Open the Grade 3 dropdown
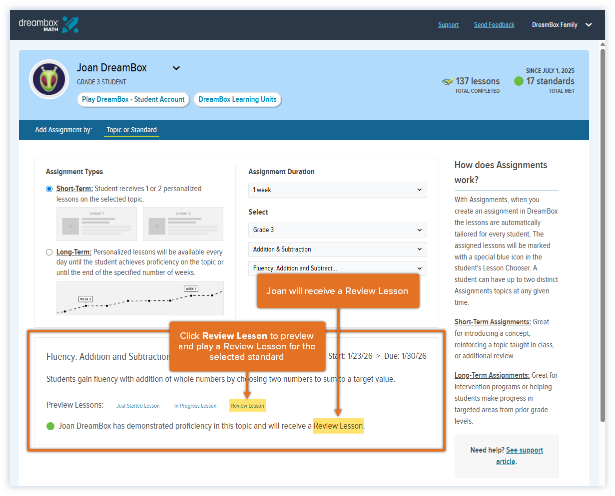615x496 pixels. (x=338, y=230)
